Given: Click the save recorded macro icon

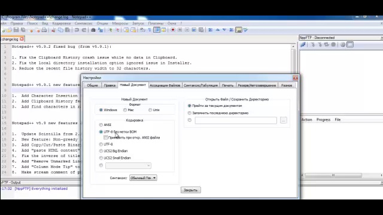Looking at the screenshot, I should 201,30.
